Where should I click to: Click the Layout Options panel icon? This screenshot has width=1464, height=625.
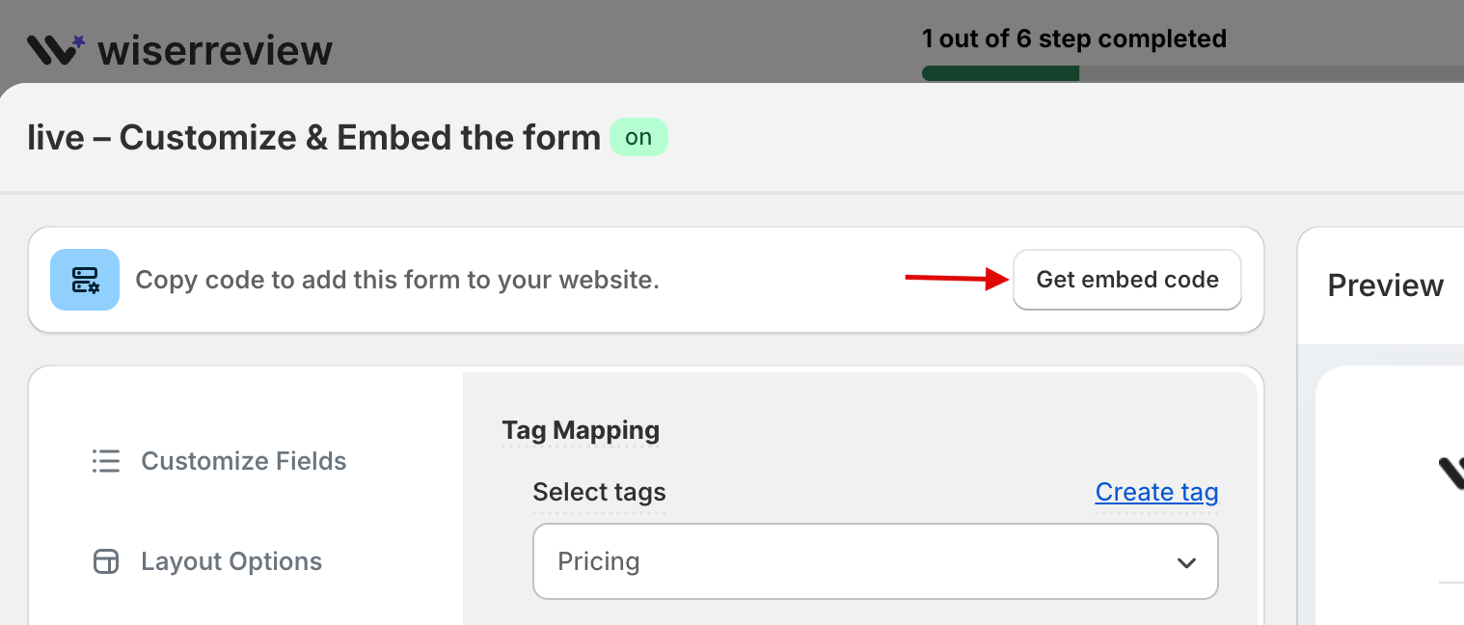coord(106,561)
